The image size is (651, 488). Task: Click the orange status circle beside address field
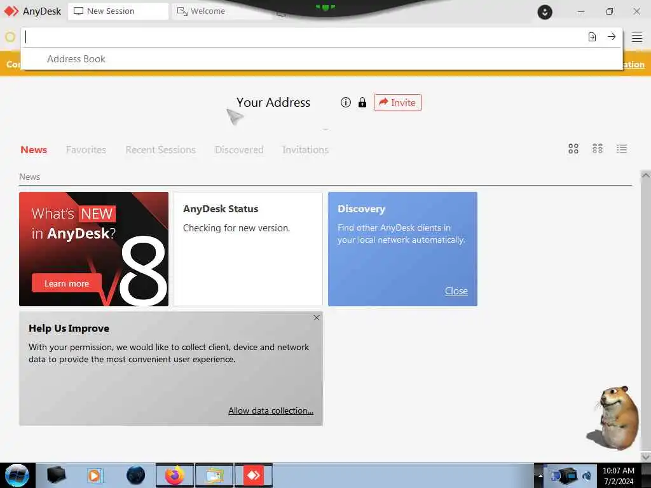point(10,37)
